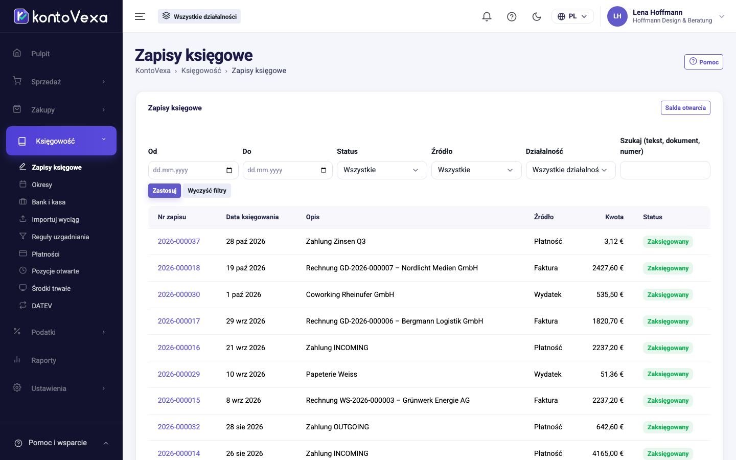The height and width of the screenshot is (460, 736).
Task: Click the Ustawienia gear icon
Action: 17,388
